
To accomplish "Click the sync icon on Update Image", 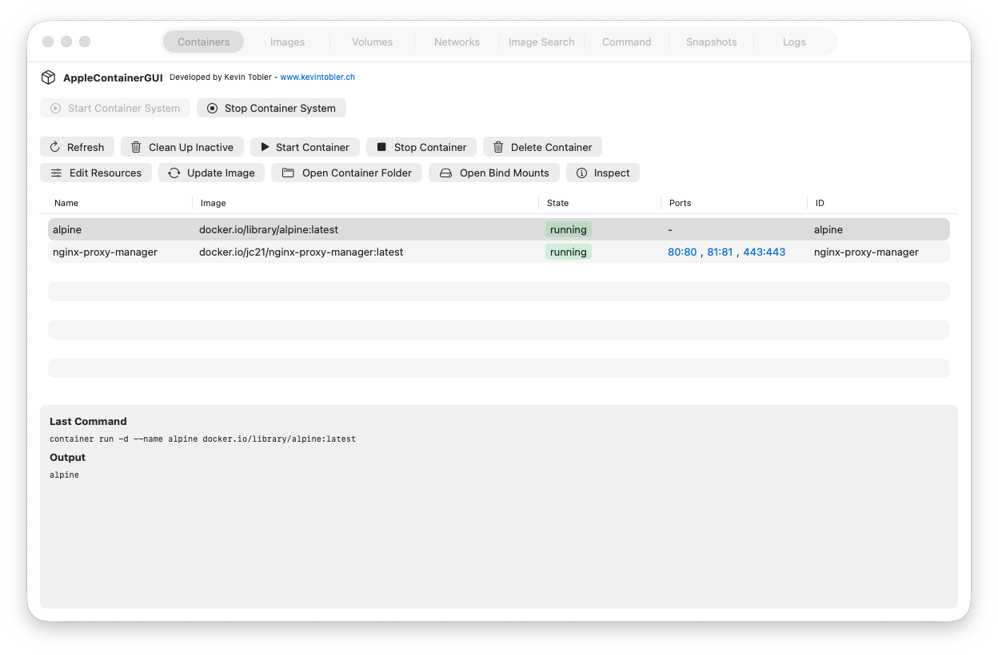I will coord(174,173).
